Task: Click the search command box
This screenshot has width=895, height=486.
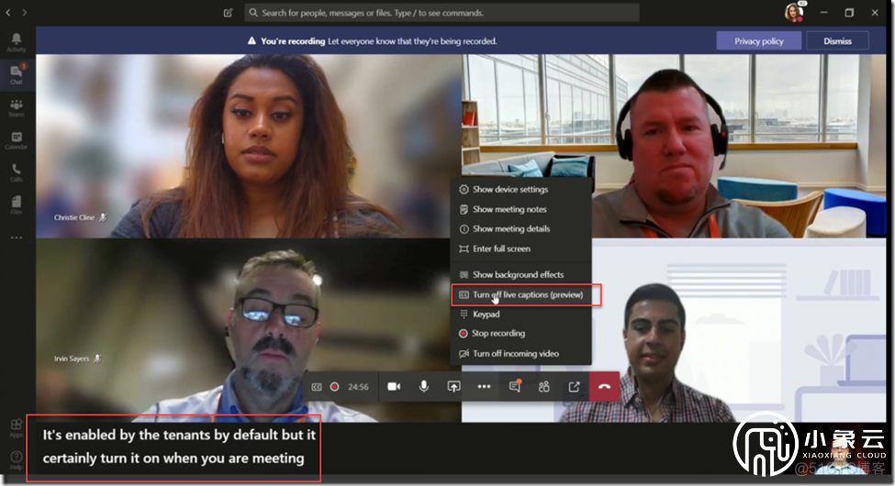Action: (x=442, y=13)
